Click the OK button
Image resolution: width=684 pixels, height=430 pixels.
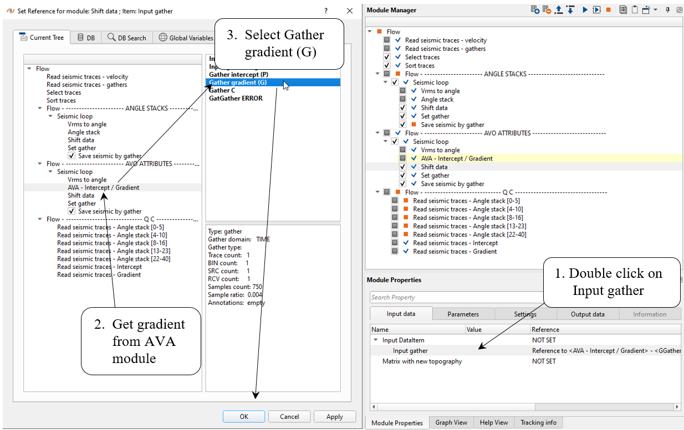[244, 417]
